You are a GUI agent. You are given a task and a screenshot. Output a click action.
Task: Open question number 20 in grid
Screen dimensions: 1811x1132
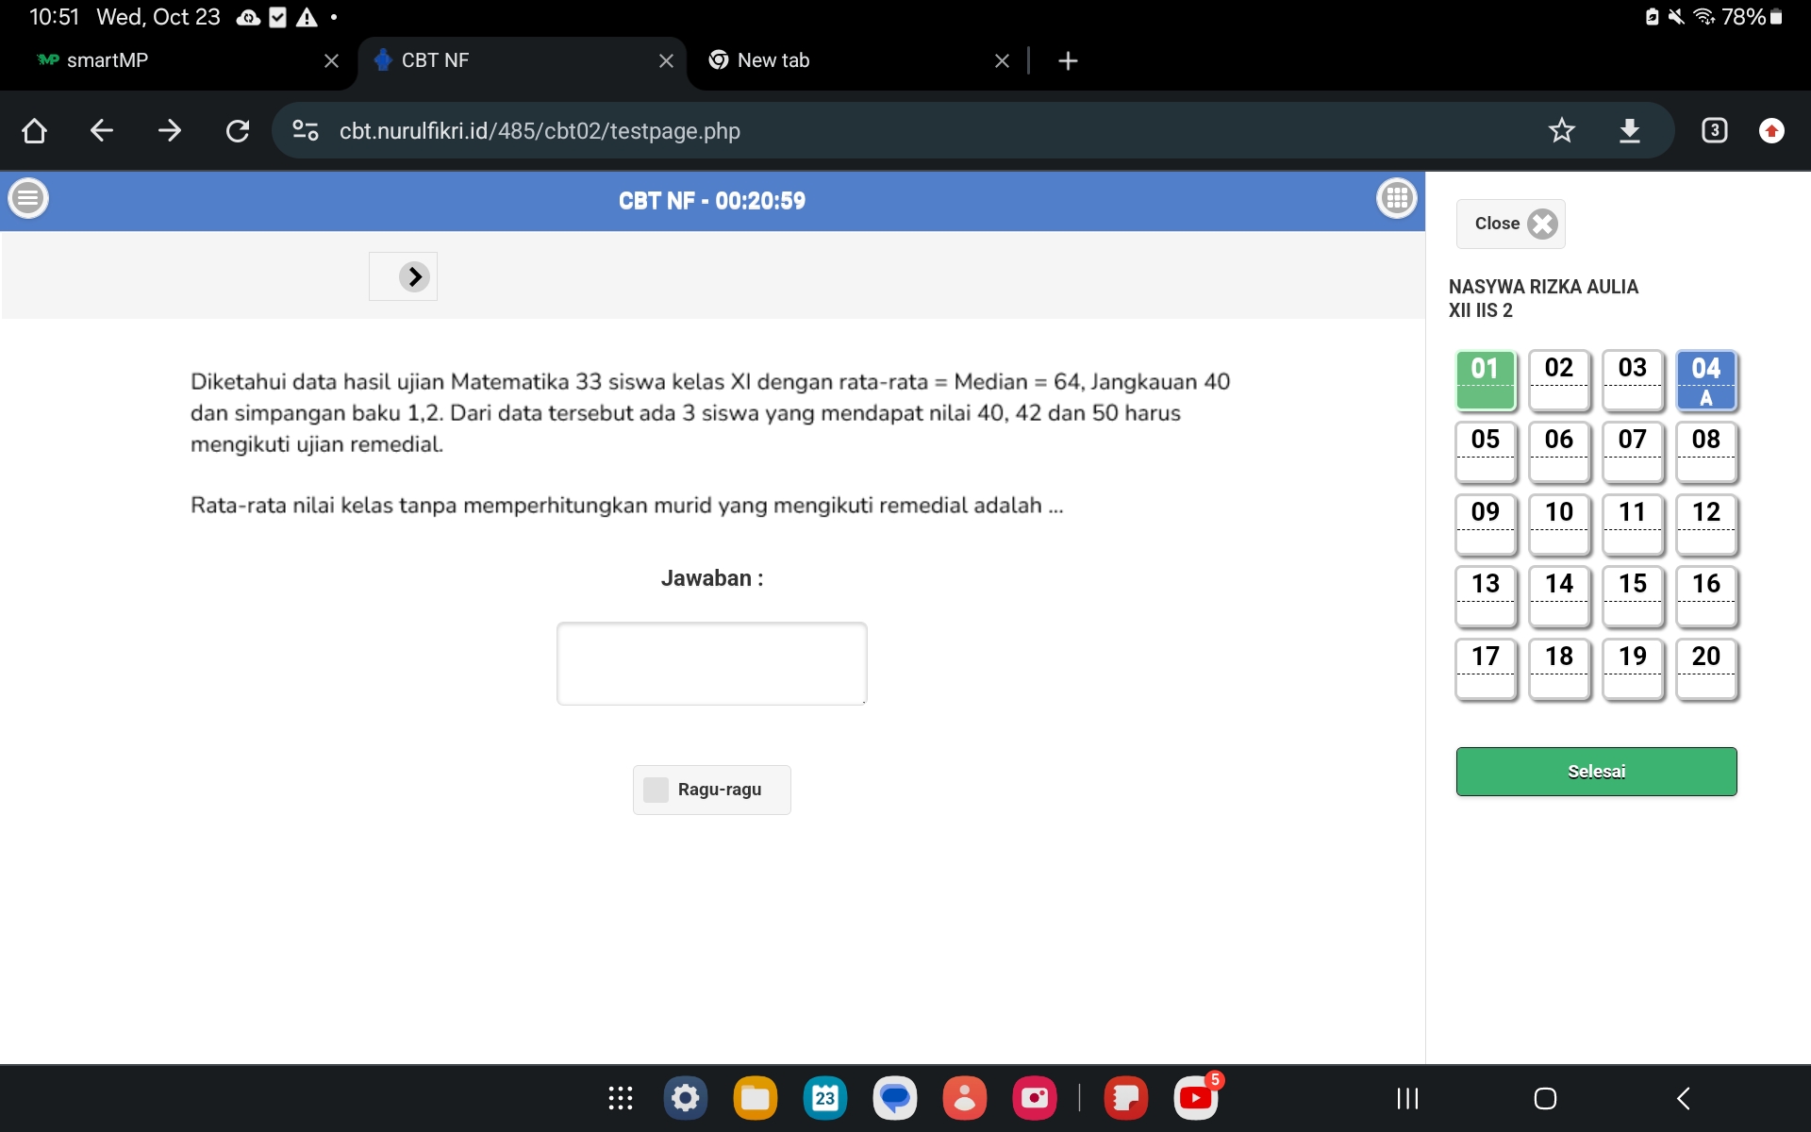pos(1704,656)
